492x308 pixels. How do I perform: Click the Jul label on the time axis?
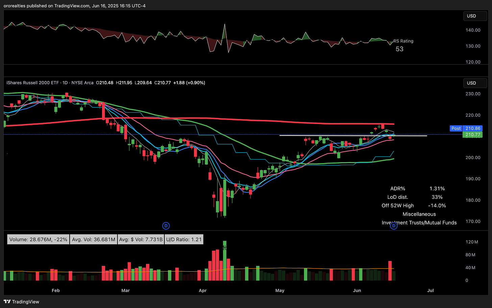[430, 290]
